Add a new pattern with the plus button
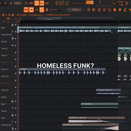This screenshot has width=131, height=131. tap(84, 10)
